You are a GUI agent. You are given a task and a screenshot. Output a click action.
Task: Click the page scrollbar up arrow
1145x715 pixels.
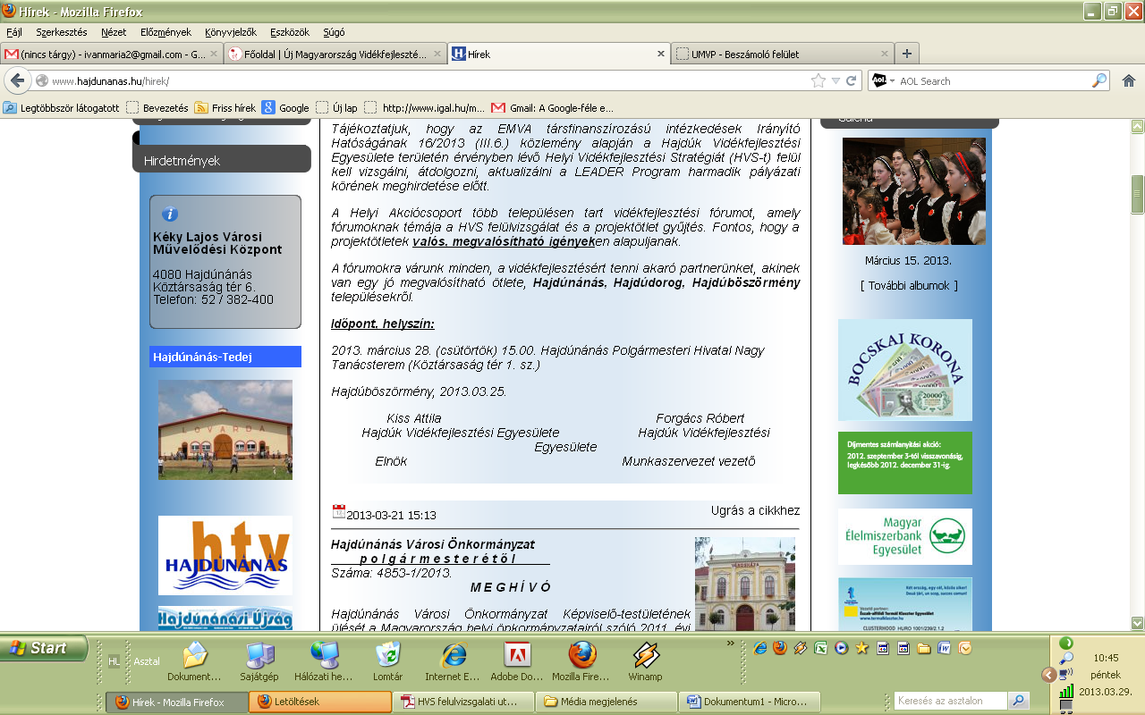(1137, 124)
